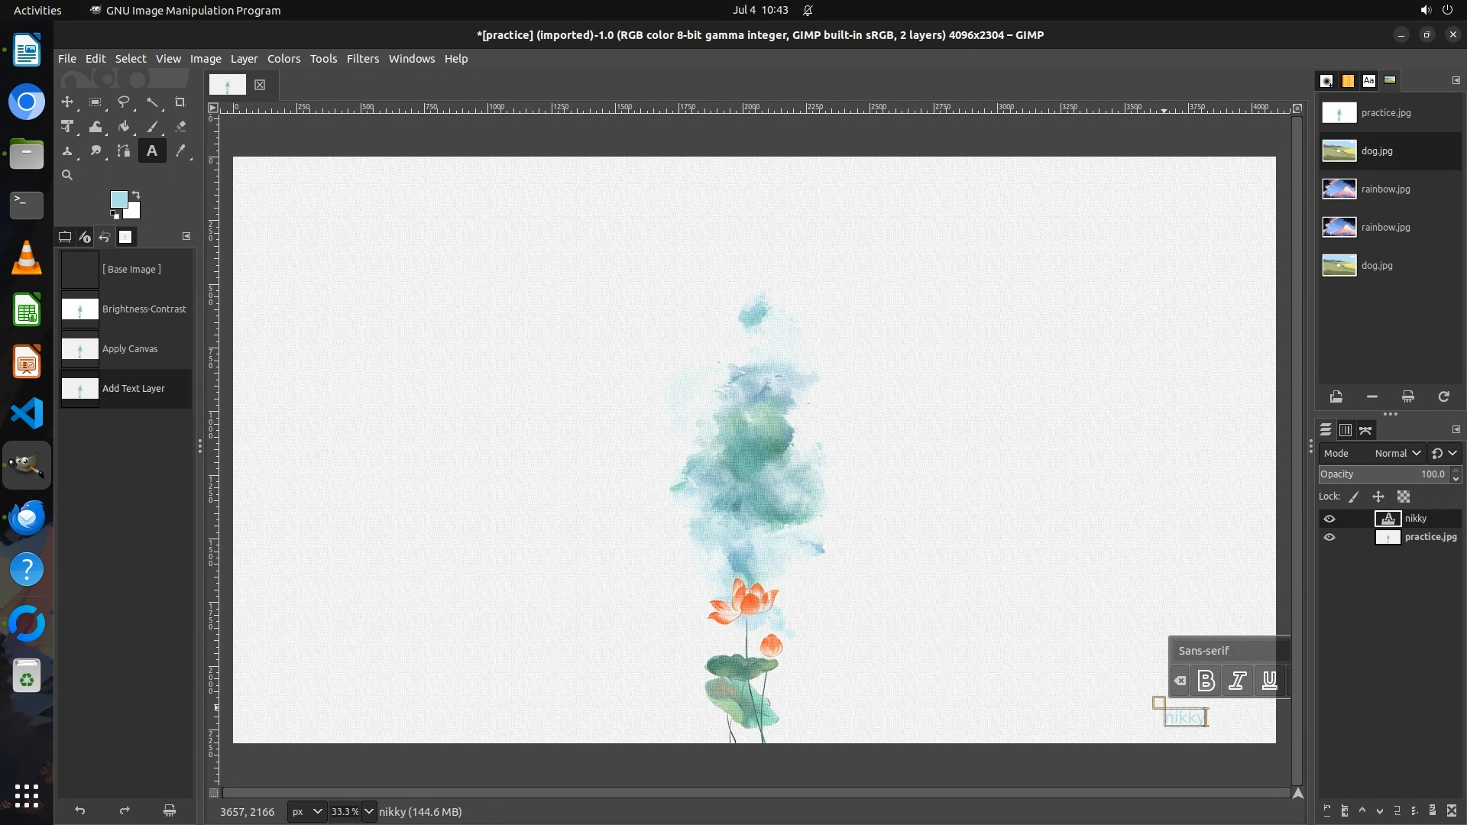Screen dimensions: 1467x825
Task: Hide the nikky text layer
Action: pyautogui.click(x=1329, y=519)
